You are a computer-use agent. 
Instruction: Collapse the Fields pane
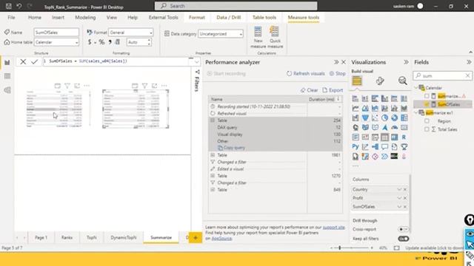[469, 62]
